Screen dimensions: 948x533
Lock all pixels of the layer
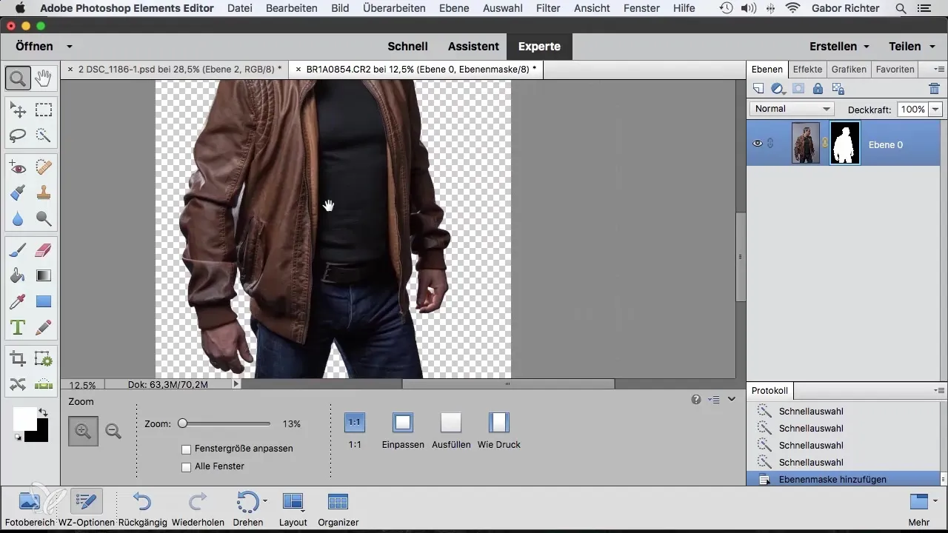point(818,89)
